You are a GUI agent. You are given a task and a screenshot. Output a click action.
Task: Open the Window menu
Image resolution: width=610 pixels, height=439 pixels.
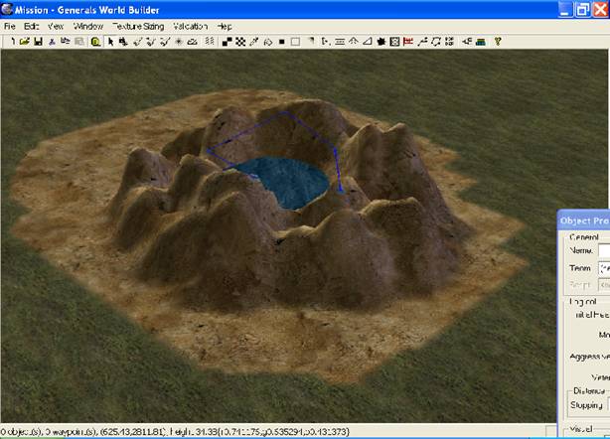88,26
